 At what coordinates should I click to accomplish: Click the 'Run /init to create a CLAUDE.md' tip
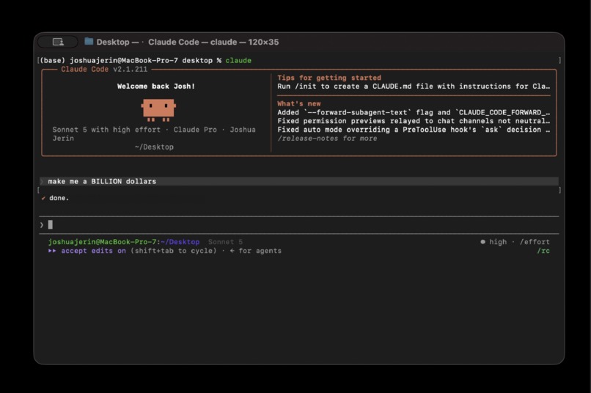(x=414, y=87)
